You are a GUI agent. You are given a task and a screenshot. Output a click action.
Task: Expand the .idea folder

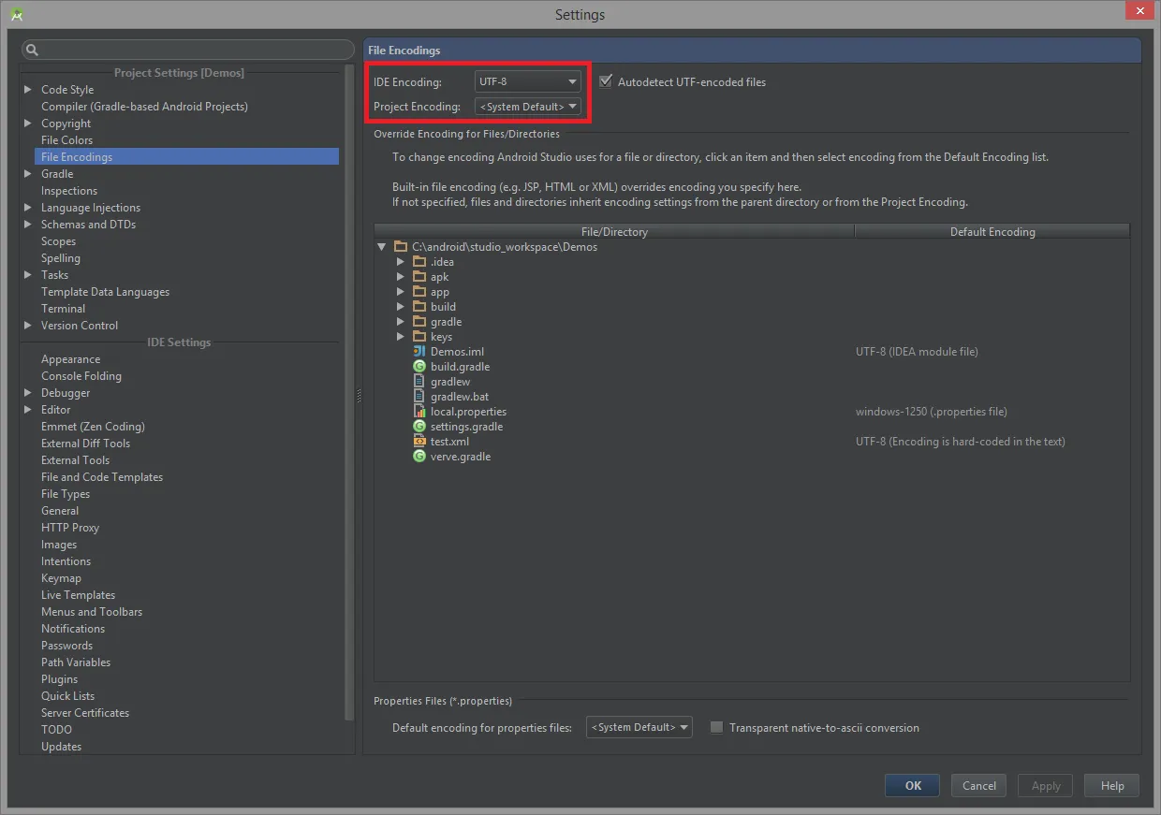click(x=401, y=262)
